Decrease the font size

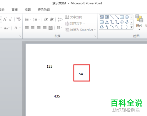[x=10, y=19]
